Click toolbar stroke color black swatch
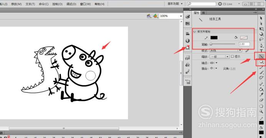 (x=261, y=123)
